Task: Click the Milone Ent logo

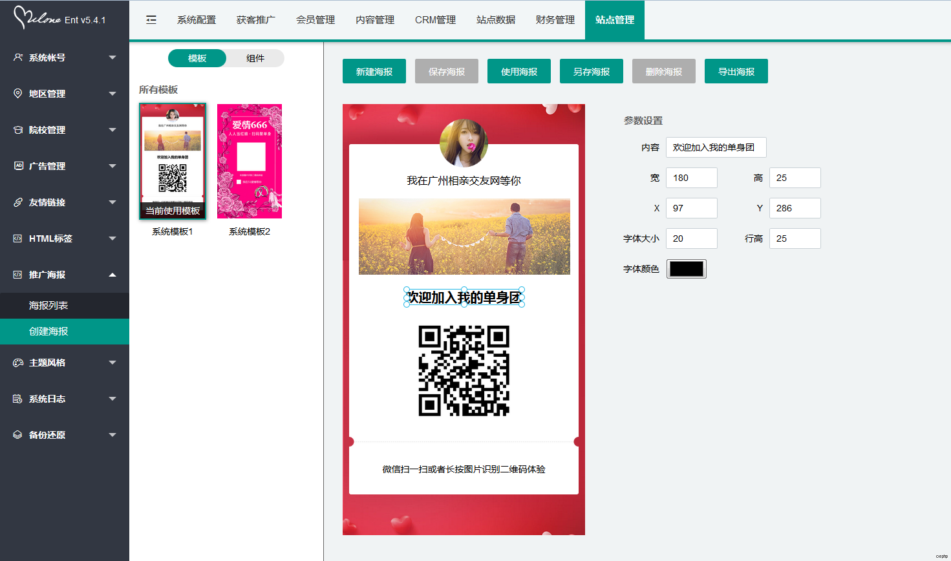Action: pyautogui.click(x=59, y=18)
